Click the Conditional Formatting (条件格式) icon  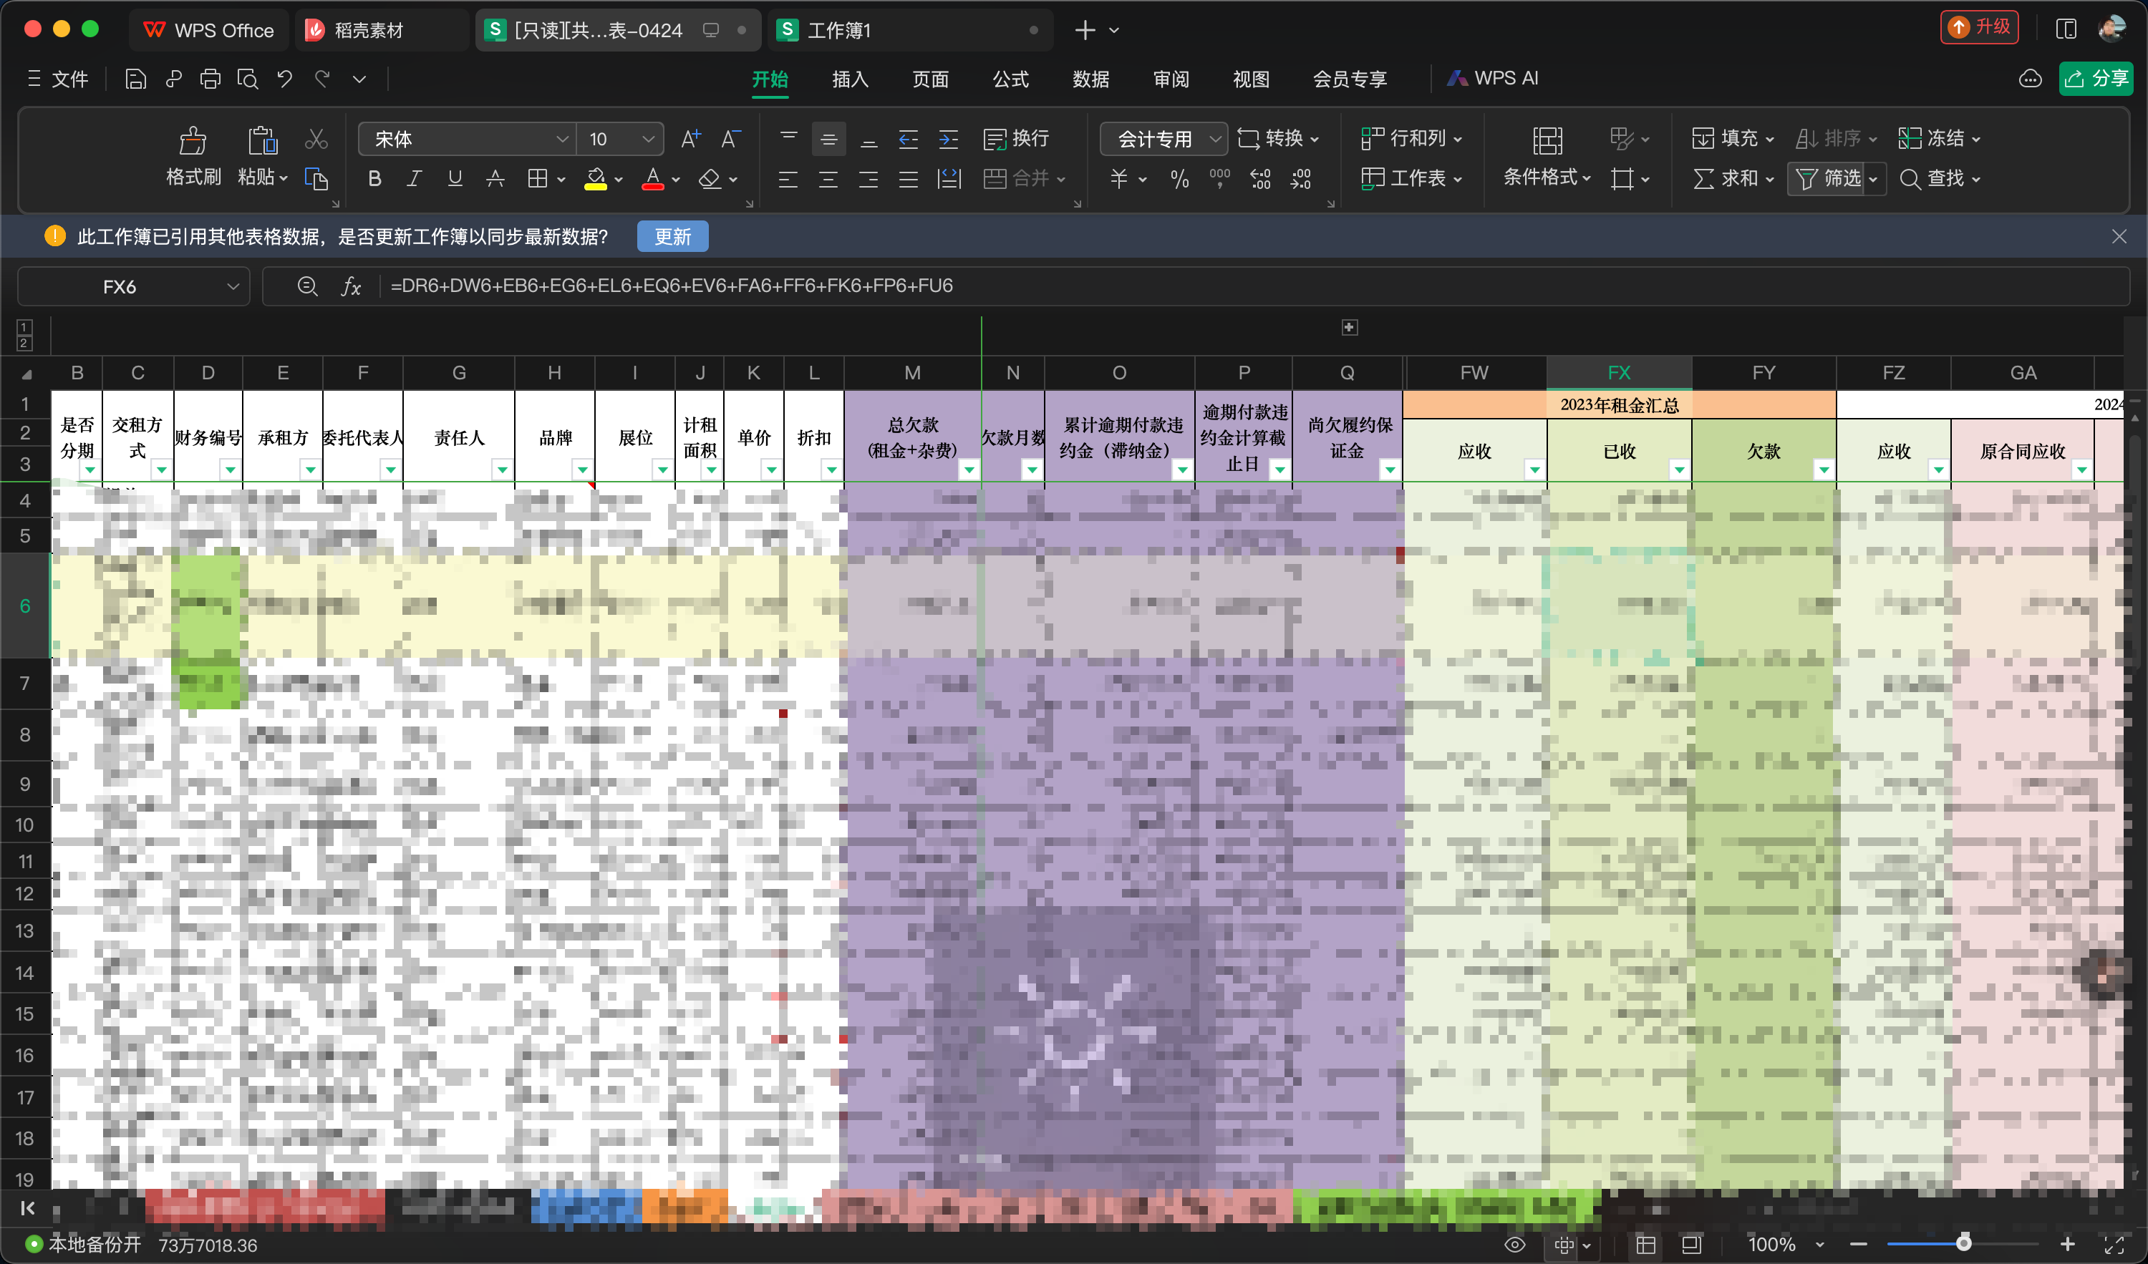coord(1547,140)
